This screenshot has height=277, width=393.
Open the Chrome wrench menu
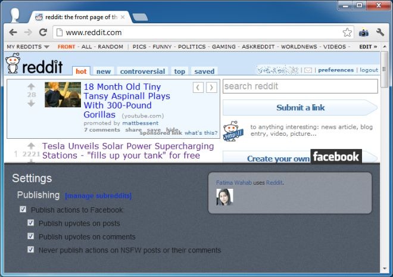pos(380,32)
